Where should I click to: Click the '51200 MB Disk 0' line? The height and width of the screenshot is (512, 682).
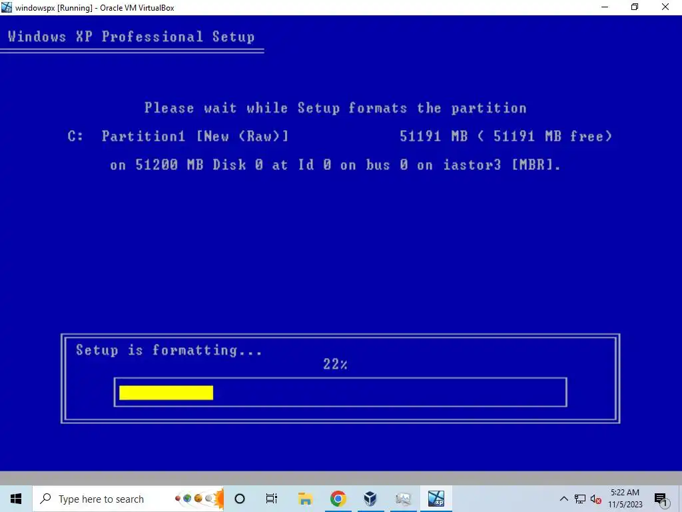click(335, 165)
